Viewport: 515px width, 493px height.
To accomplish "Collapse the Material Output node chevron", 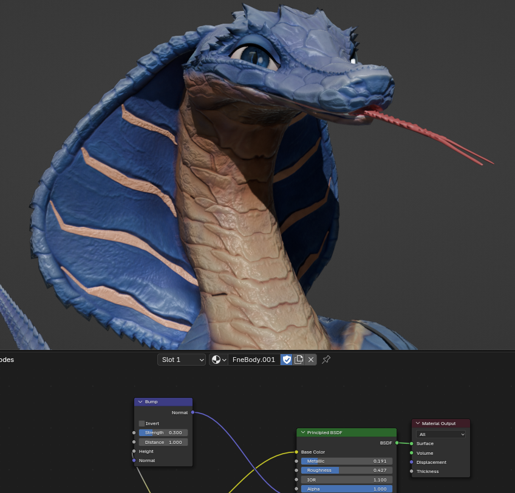I will (418, 423).
